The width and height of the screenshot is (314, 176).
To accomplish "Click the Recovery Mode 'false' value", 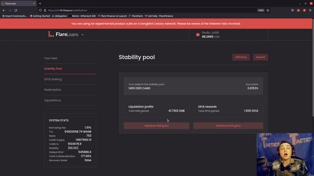I will click(88, 160).
